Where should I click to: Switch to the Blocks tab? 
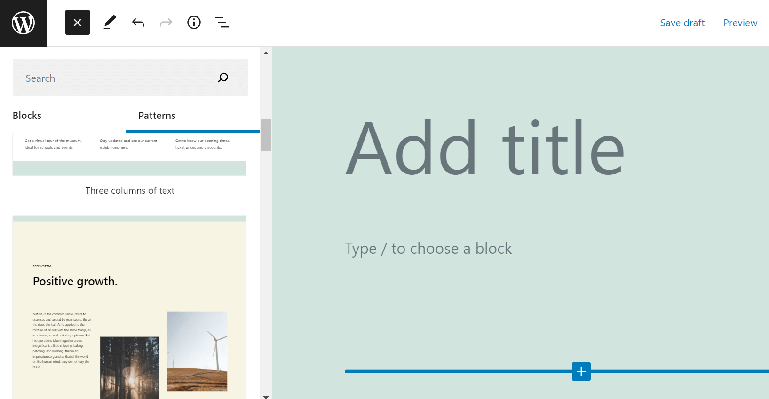click(x=27, y=115)
